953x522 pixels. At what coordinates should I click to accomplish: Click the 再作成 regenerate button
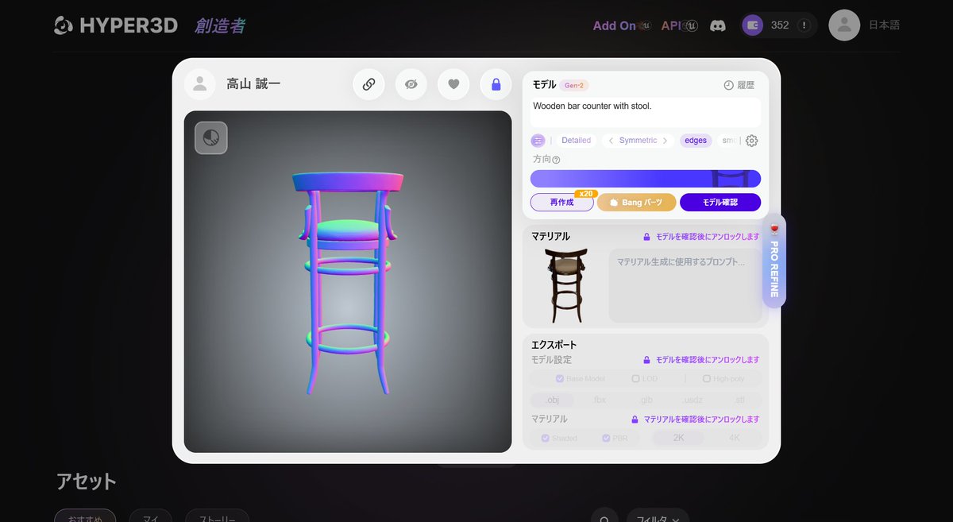[x=561, y=202]
